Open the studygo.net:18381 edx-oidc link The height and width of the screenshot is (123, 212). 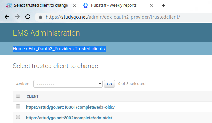pos(70,107)
